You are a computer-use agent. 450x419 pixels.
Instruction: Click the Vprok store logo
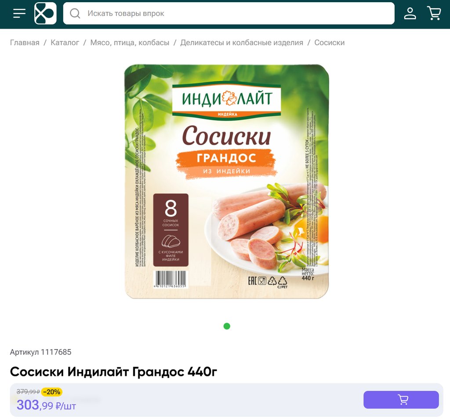click(x=46, y=14)
